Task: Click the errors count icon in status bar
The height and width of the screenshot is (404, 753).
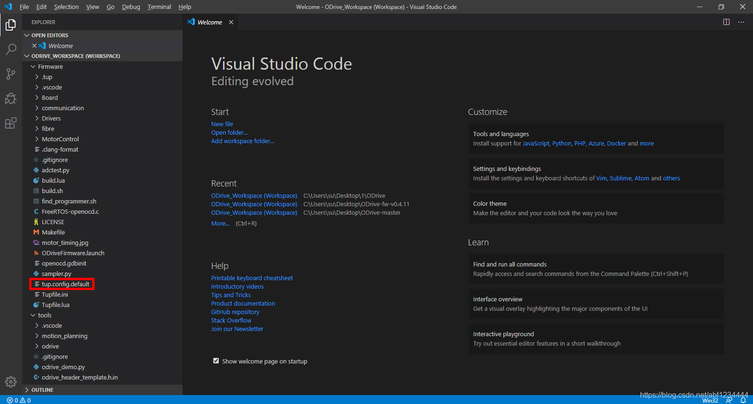Action: [9, 400]
